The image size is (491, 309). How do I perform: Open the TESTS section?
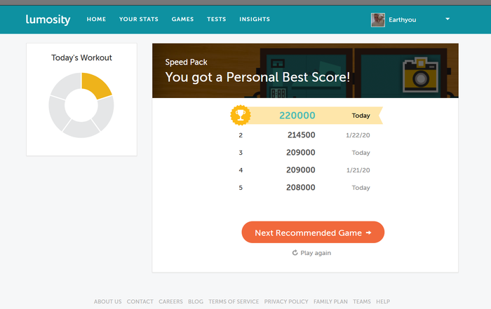[216, 19]
